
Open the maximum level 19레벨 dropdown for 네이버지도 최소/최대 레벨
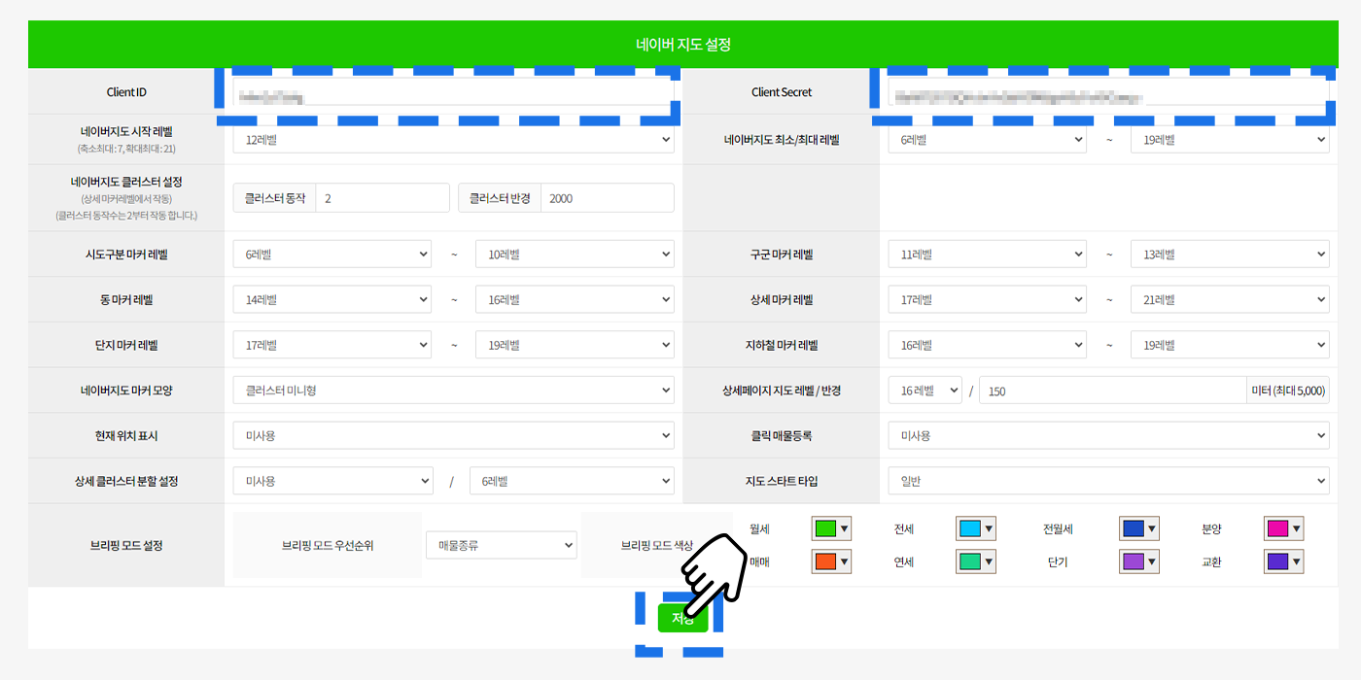[x=1229, y=140]
